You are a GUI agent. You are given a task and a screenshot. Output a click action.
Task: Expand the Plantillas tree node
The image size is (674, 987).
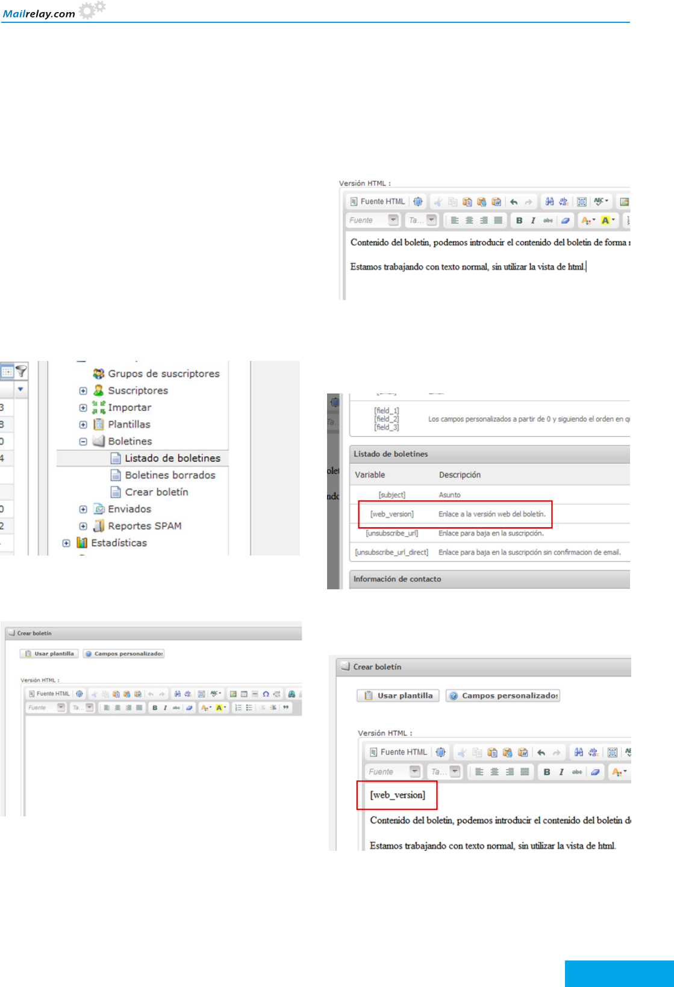[83, 424]
